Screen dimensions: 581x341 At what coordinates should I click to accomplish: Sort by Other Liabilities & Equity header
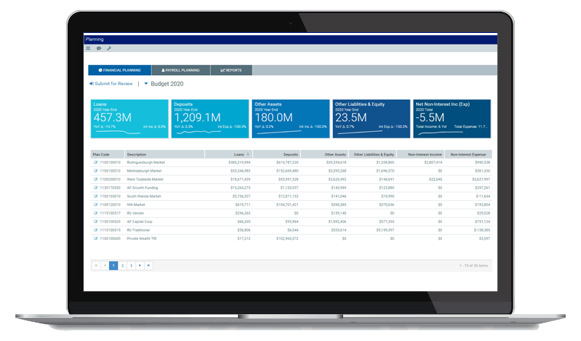click(373, 154)
